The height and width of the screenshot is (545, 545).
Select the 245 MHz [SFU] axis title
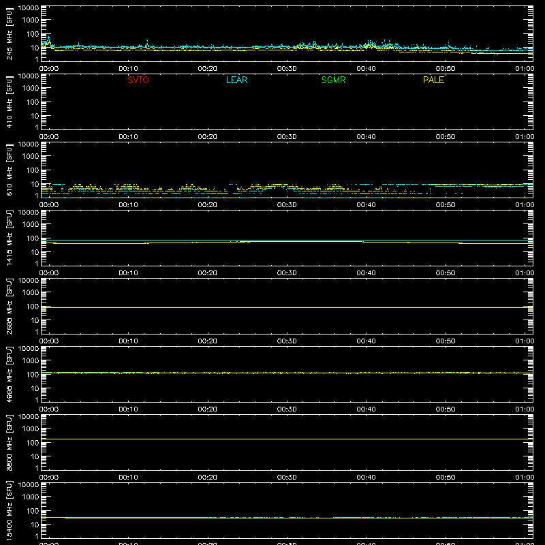tap(9, 33)
